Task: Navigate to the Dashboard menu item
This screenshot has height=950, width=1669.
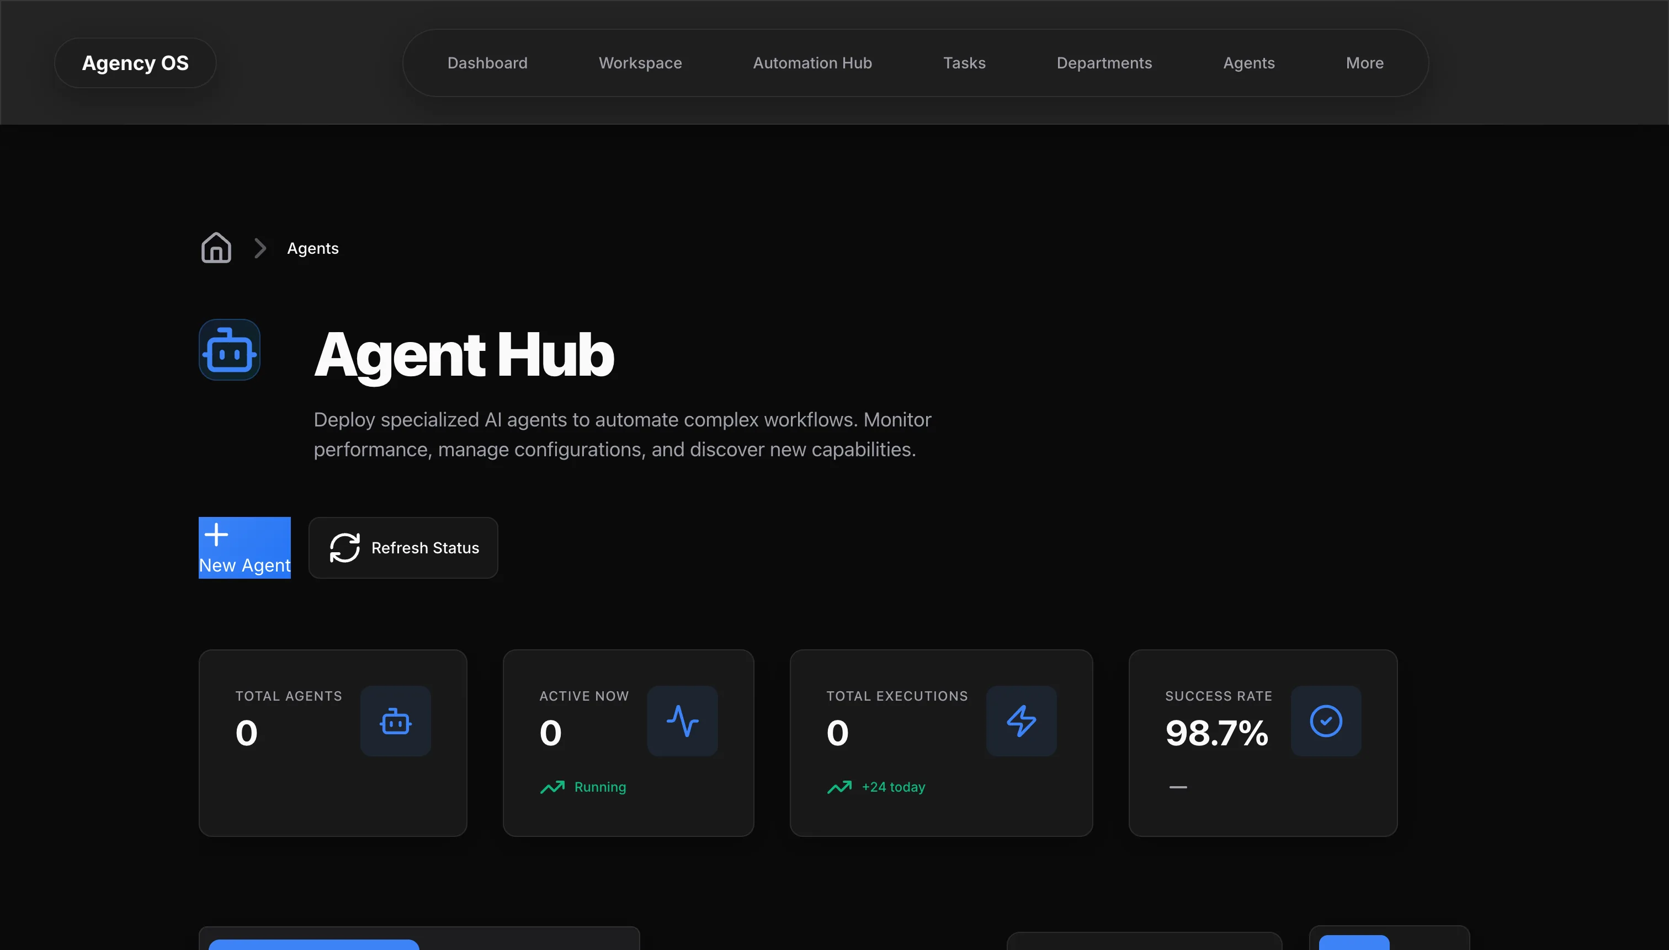Action: (x=487, y=63)
